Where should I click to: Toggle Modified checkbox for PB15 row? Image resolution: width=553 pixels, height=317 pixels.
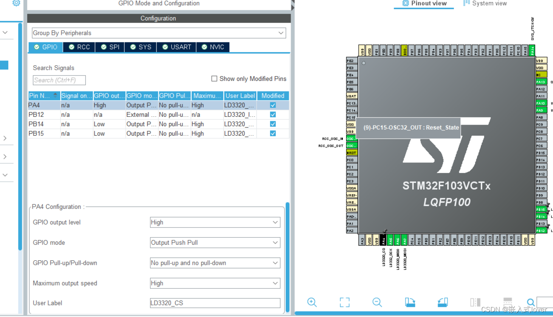273,133
